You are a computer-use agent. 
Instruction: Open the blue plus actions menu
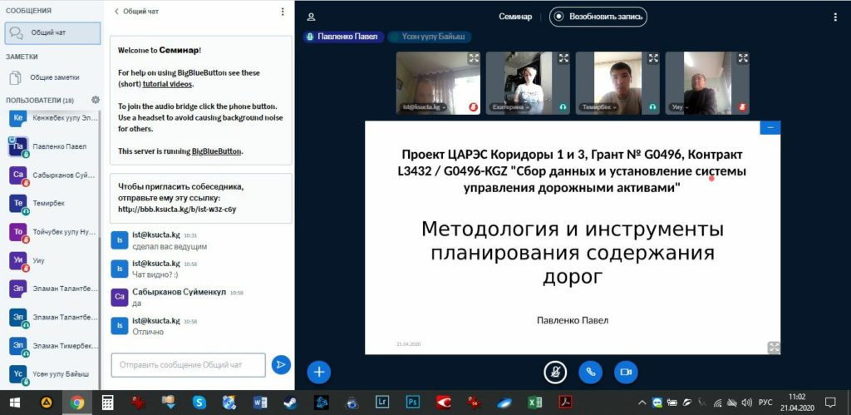[x=319, y=372]
